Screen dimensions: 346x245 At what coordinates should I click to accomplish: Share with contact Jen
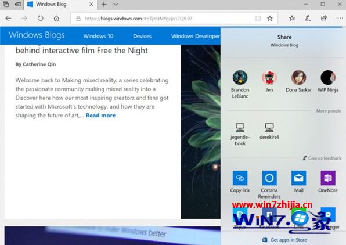[x=269, y=81]
